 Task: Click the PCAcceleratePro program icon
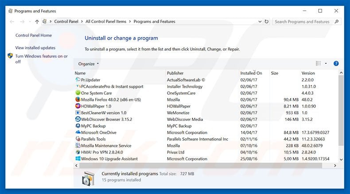pos(78,86)
